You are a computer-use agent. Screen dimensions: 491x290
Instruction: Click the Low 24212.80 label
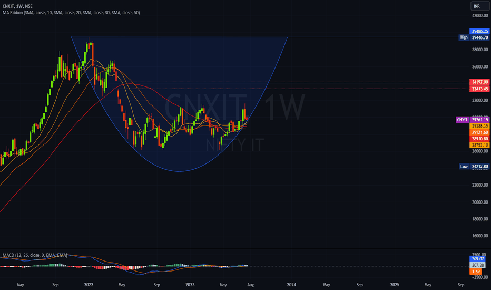(x=474, y=166)
